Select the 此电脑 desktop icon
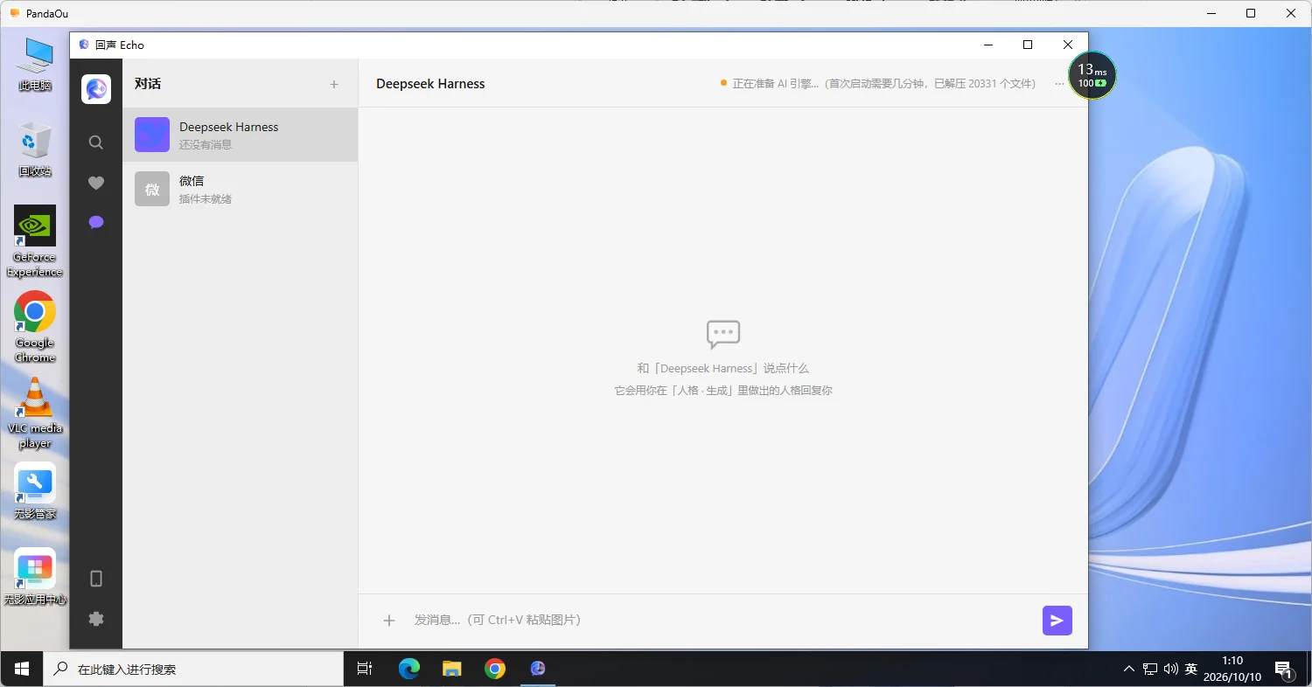Viewport: 1312px width, 687px height. [x=35, y=65]
